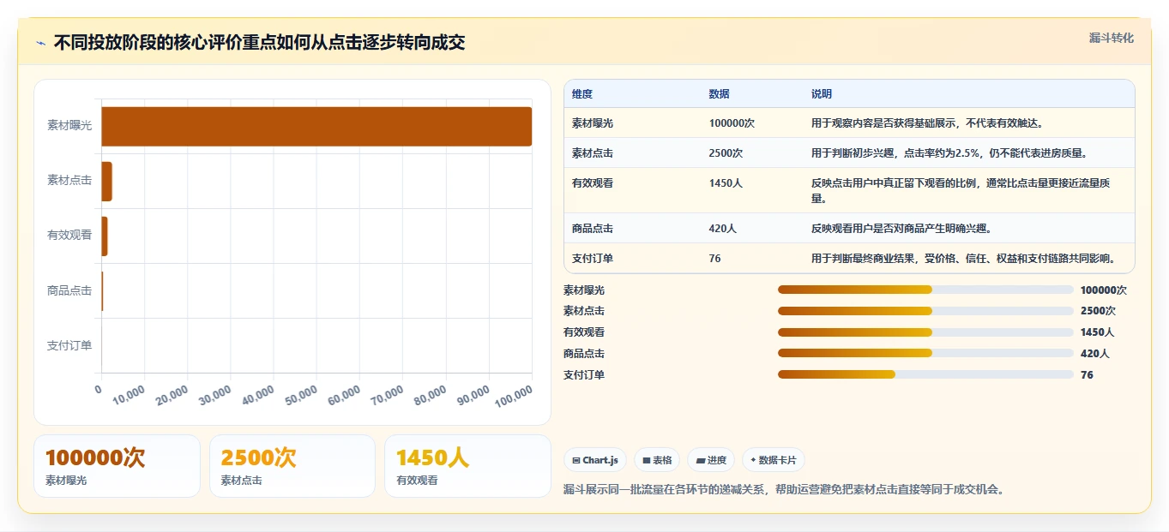This screenshot has width=1169, height=532.
Task: Click the 素材曝光 chart axis label
Action: pyautogui.click(x=69, y=126)
